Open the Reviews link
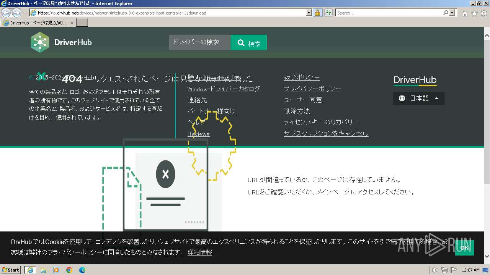The width and height of the screenshot is (490, 275). [x=198, y=134]
